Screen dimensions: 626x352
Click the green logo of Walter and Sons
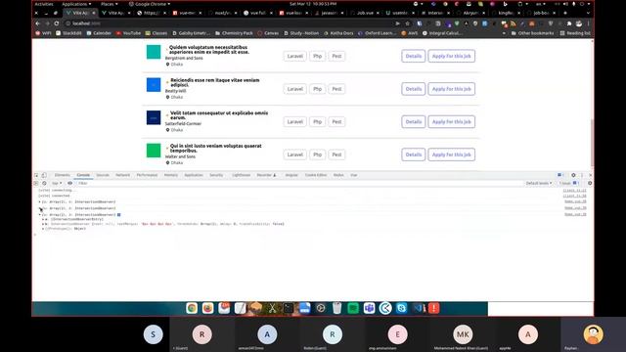point(154,151)
